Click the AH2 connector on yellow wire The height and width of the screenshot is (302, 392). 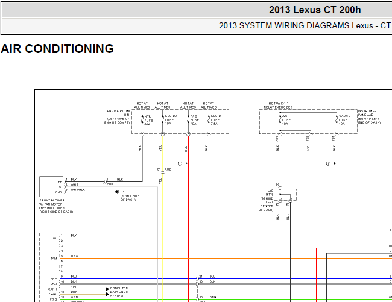[164, 171]
